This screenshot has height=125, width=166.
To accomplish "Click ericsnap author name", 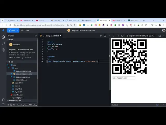I will [16, 45].
